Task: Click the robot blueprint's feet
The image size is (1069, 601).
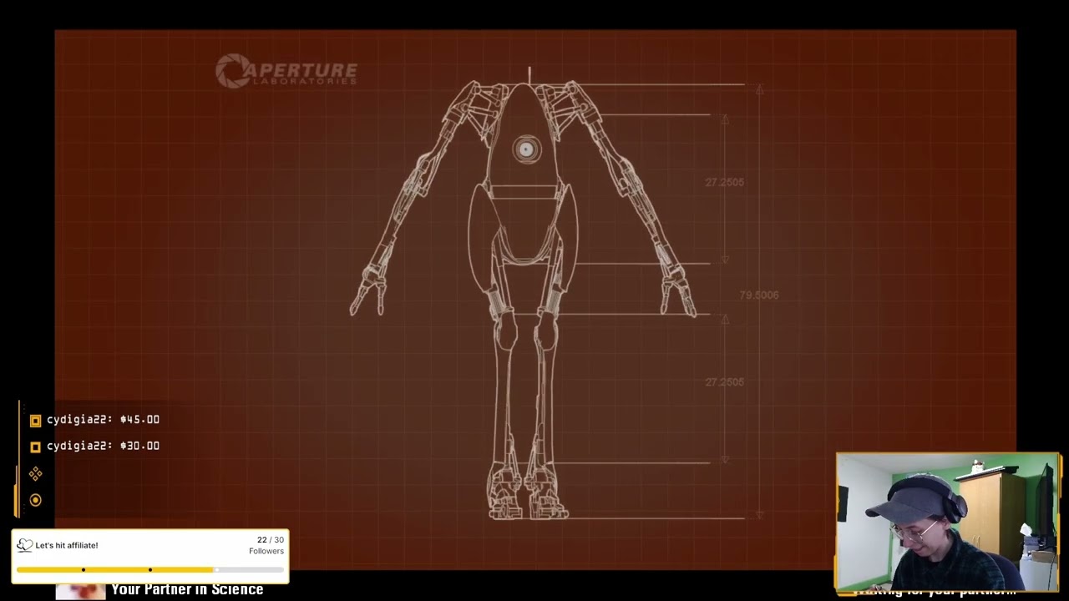Action: pos(528,492)
